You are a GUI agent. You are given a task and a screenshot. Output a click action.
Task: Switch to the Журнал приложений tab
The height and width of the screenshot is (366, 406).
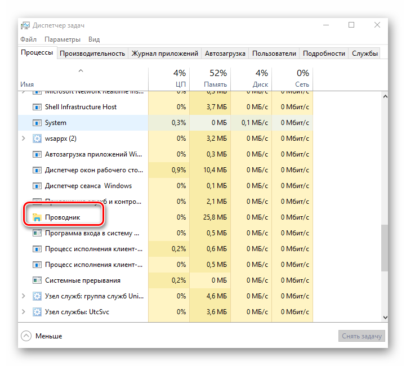[164, 53]
